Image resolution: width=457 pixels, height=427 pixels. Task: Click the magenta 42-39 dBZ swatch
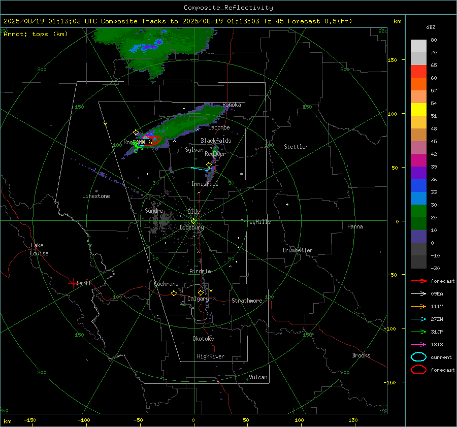pos(418,160)
